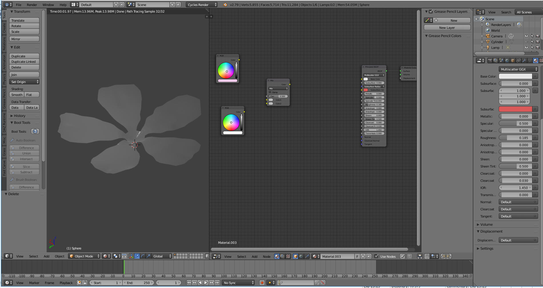Screen dimensions: 543x288
Task: Click paste nodes from clipboard icon
Action: click(449, 256)
